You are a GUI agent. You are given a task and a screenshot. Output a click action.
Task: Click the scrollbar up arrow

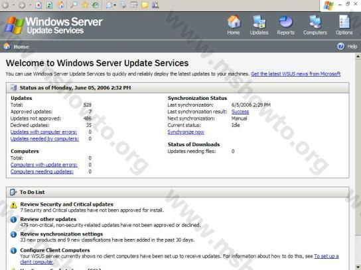pos(358,56)
